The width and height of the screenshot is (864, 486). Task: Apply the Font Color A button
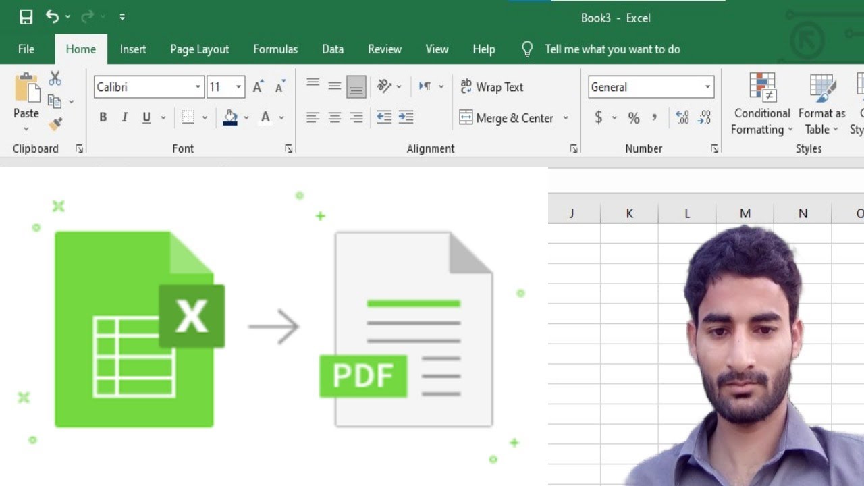[x=265, y=117]
